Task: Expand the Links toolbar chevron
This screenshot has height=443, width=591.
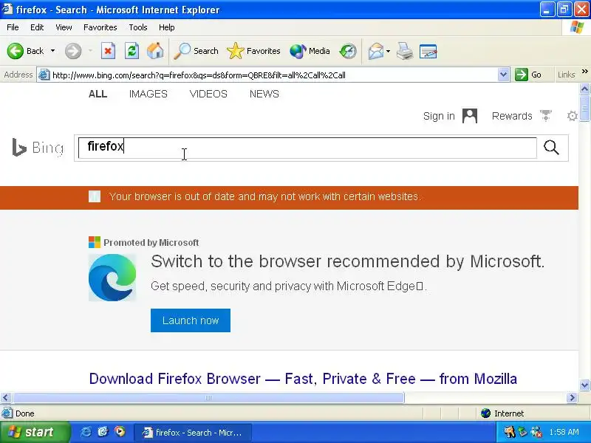Action: click(x=584, y=72)
